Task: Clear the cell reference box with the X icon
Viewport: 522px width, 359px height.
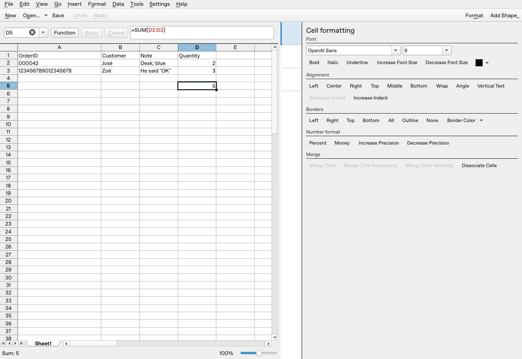Action: (32, 32)
